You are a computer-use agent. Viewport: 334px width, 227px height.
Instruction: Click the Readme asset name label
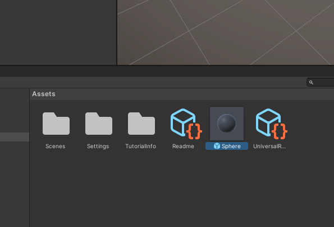pyautogui.click(x=183, y=146)
